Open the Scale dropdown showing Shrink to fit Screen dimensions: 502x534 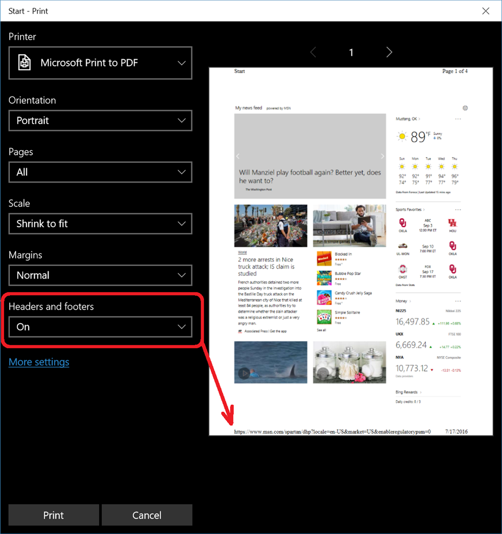pyautogui.click(x=101, y=224)
